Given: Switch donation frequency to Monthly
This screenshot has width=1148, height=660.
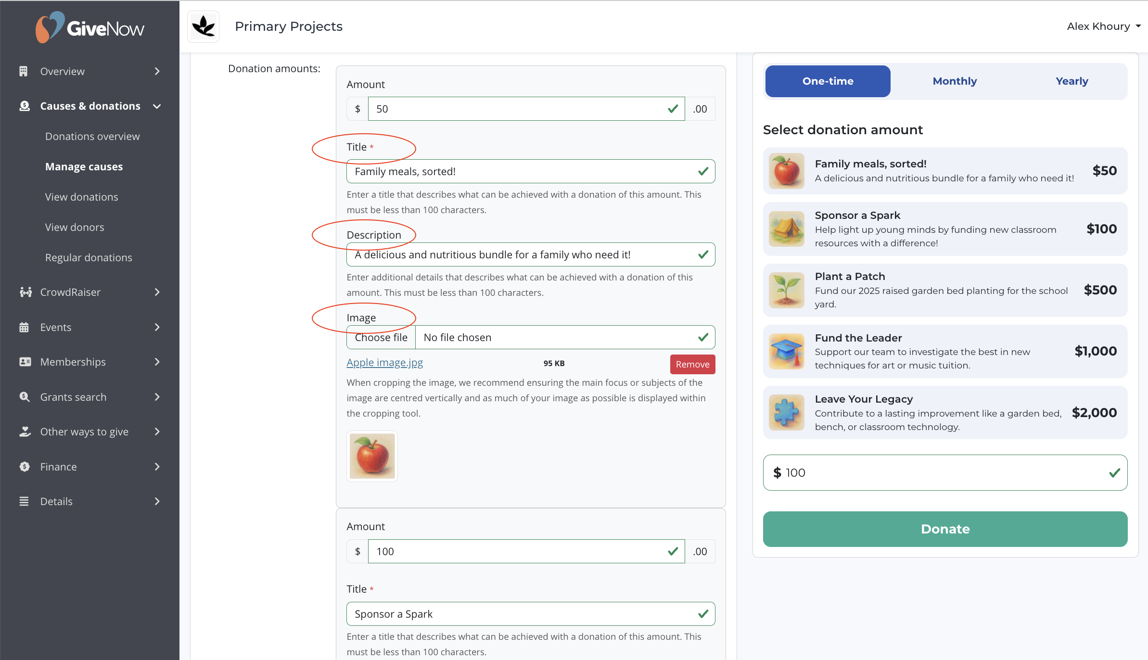Looking at the screenshot, I should pos(955,81).
